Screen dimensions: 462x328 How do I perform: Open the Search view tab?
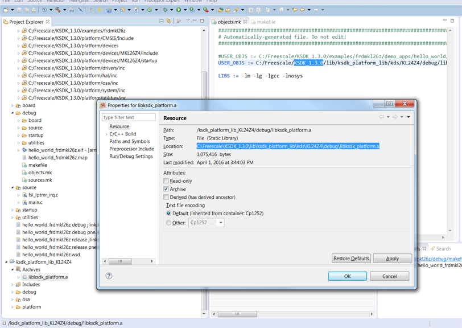pyautogui.click(x=440, y=249)
